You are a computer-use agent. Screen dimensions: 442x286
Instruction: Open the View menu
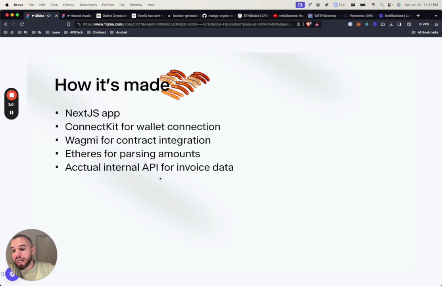(54, 5)
